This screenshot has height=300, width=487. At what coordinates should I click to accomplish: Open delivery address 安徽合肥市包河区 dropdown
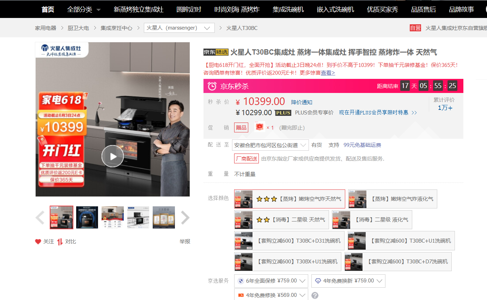click(x=270, y=145)
